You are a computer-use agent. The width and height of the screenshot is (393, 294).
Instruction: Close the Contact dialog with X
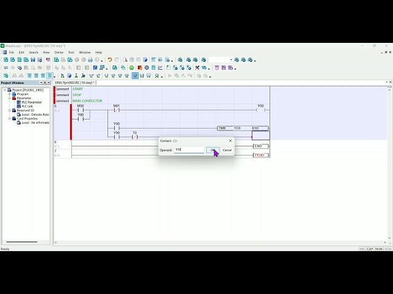[230, 141]
